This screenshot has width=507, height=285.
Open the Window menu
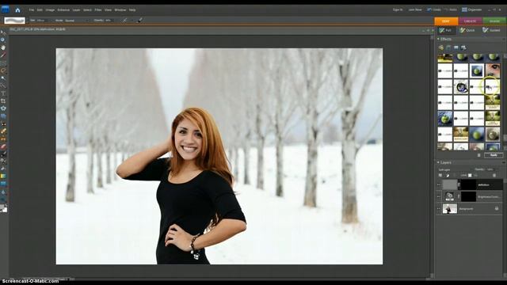click(x=120, y=10)
